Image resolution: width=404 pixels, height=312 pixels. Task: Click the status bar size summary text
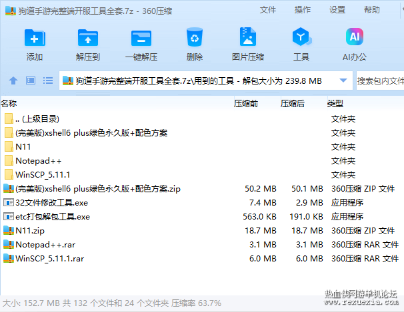pos(112,303)
